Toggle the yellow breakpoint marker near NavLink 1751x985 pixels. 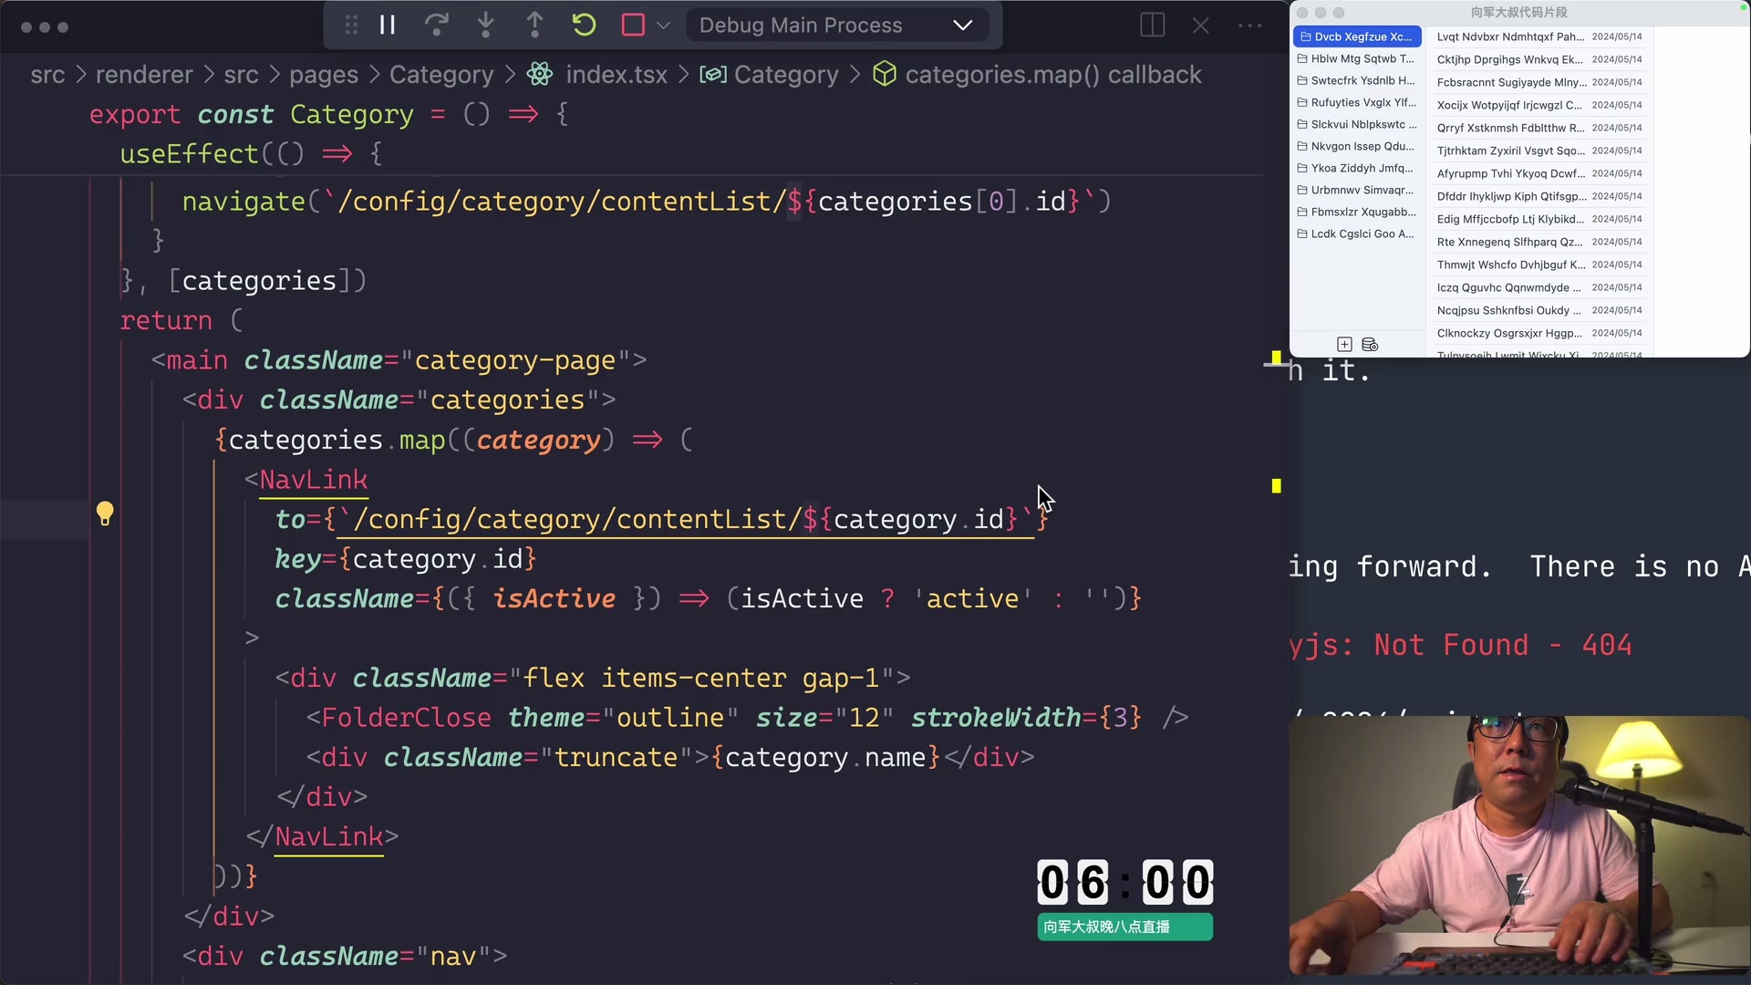1276,486
